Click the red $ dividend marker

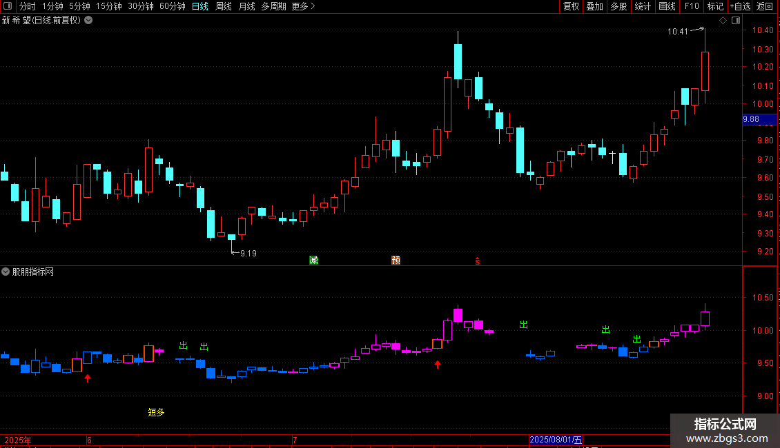478,261
